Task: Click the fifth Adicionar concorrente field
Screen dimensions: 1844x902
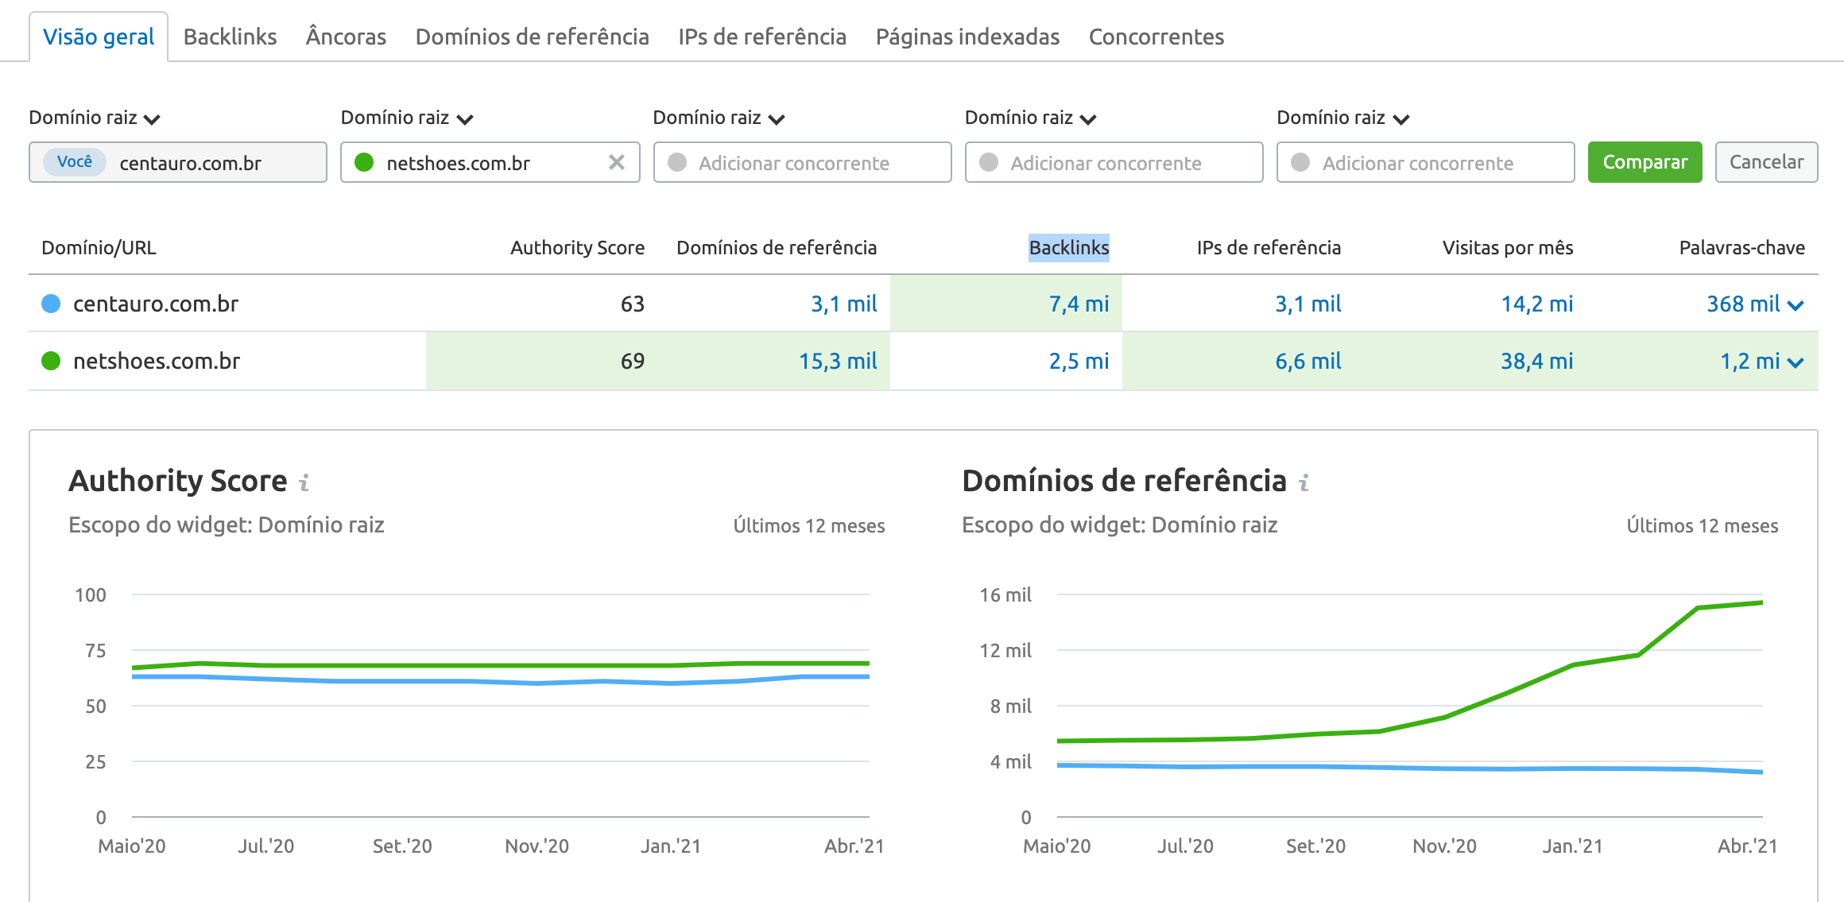Action: click(1425, 162)
